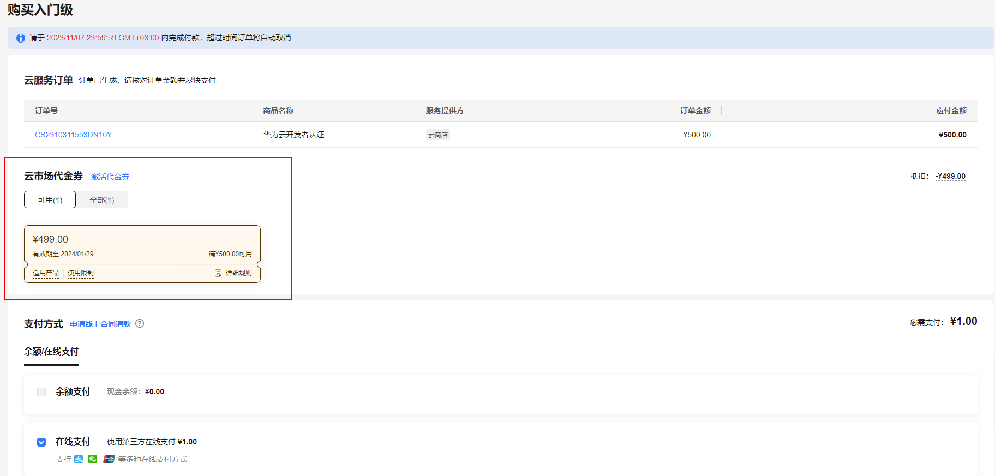
Task: Open 适用产品 on the voucher card
Action: [x=46, y=273]
